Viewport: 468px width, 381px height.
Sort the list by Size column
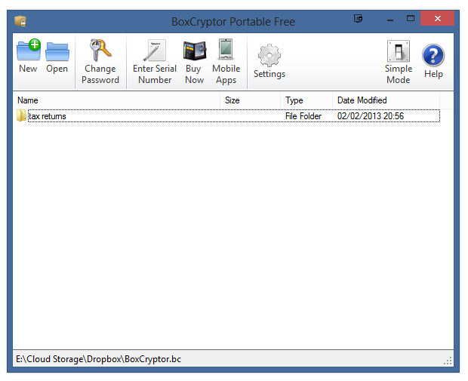coord(249,100)
